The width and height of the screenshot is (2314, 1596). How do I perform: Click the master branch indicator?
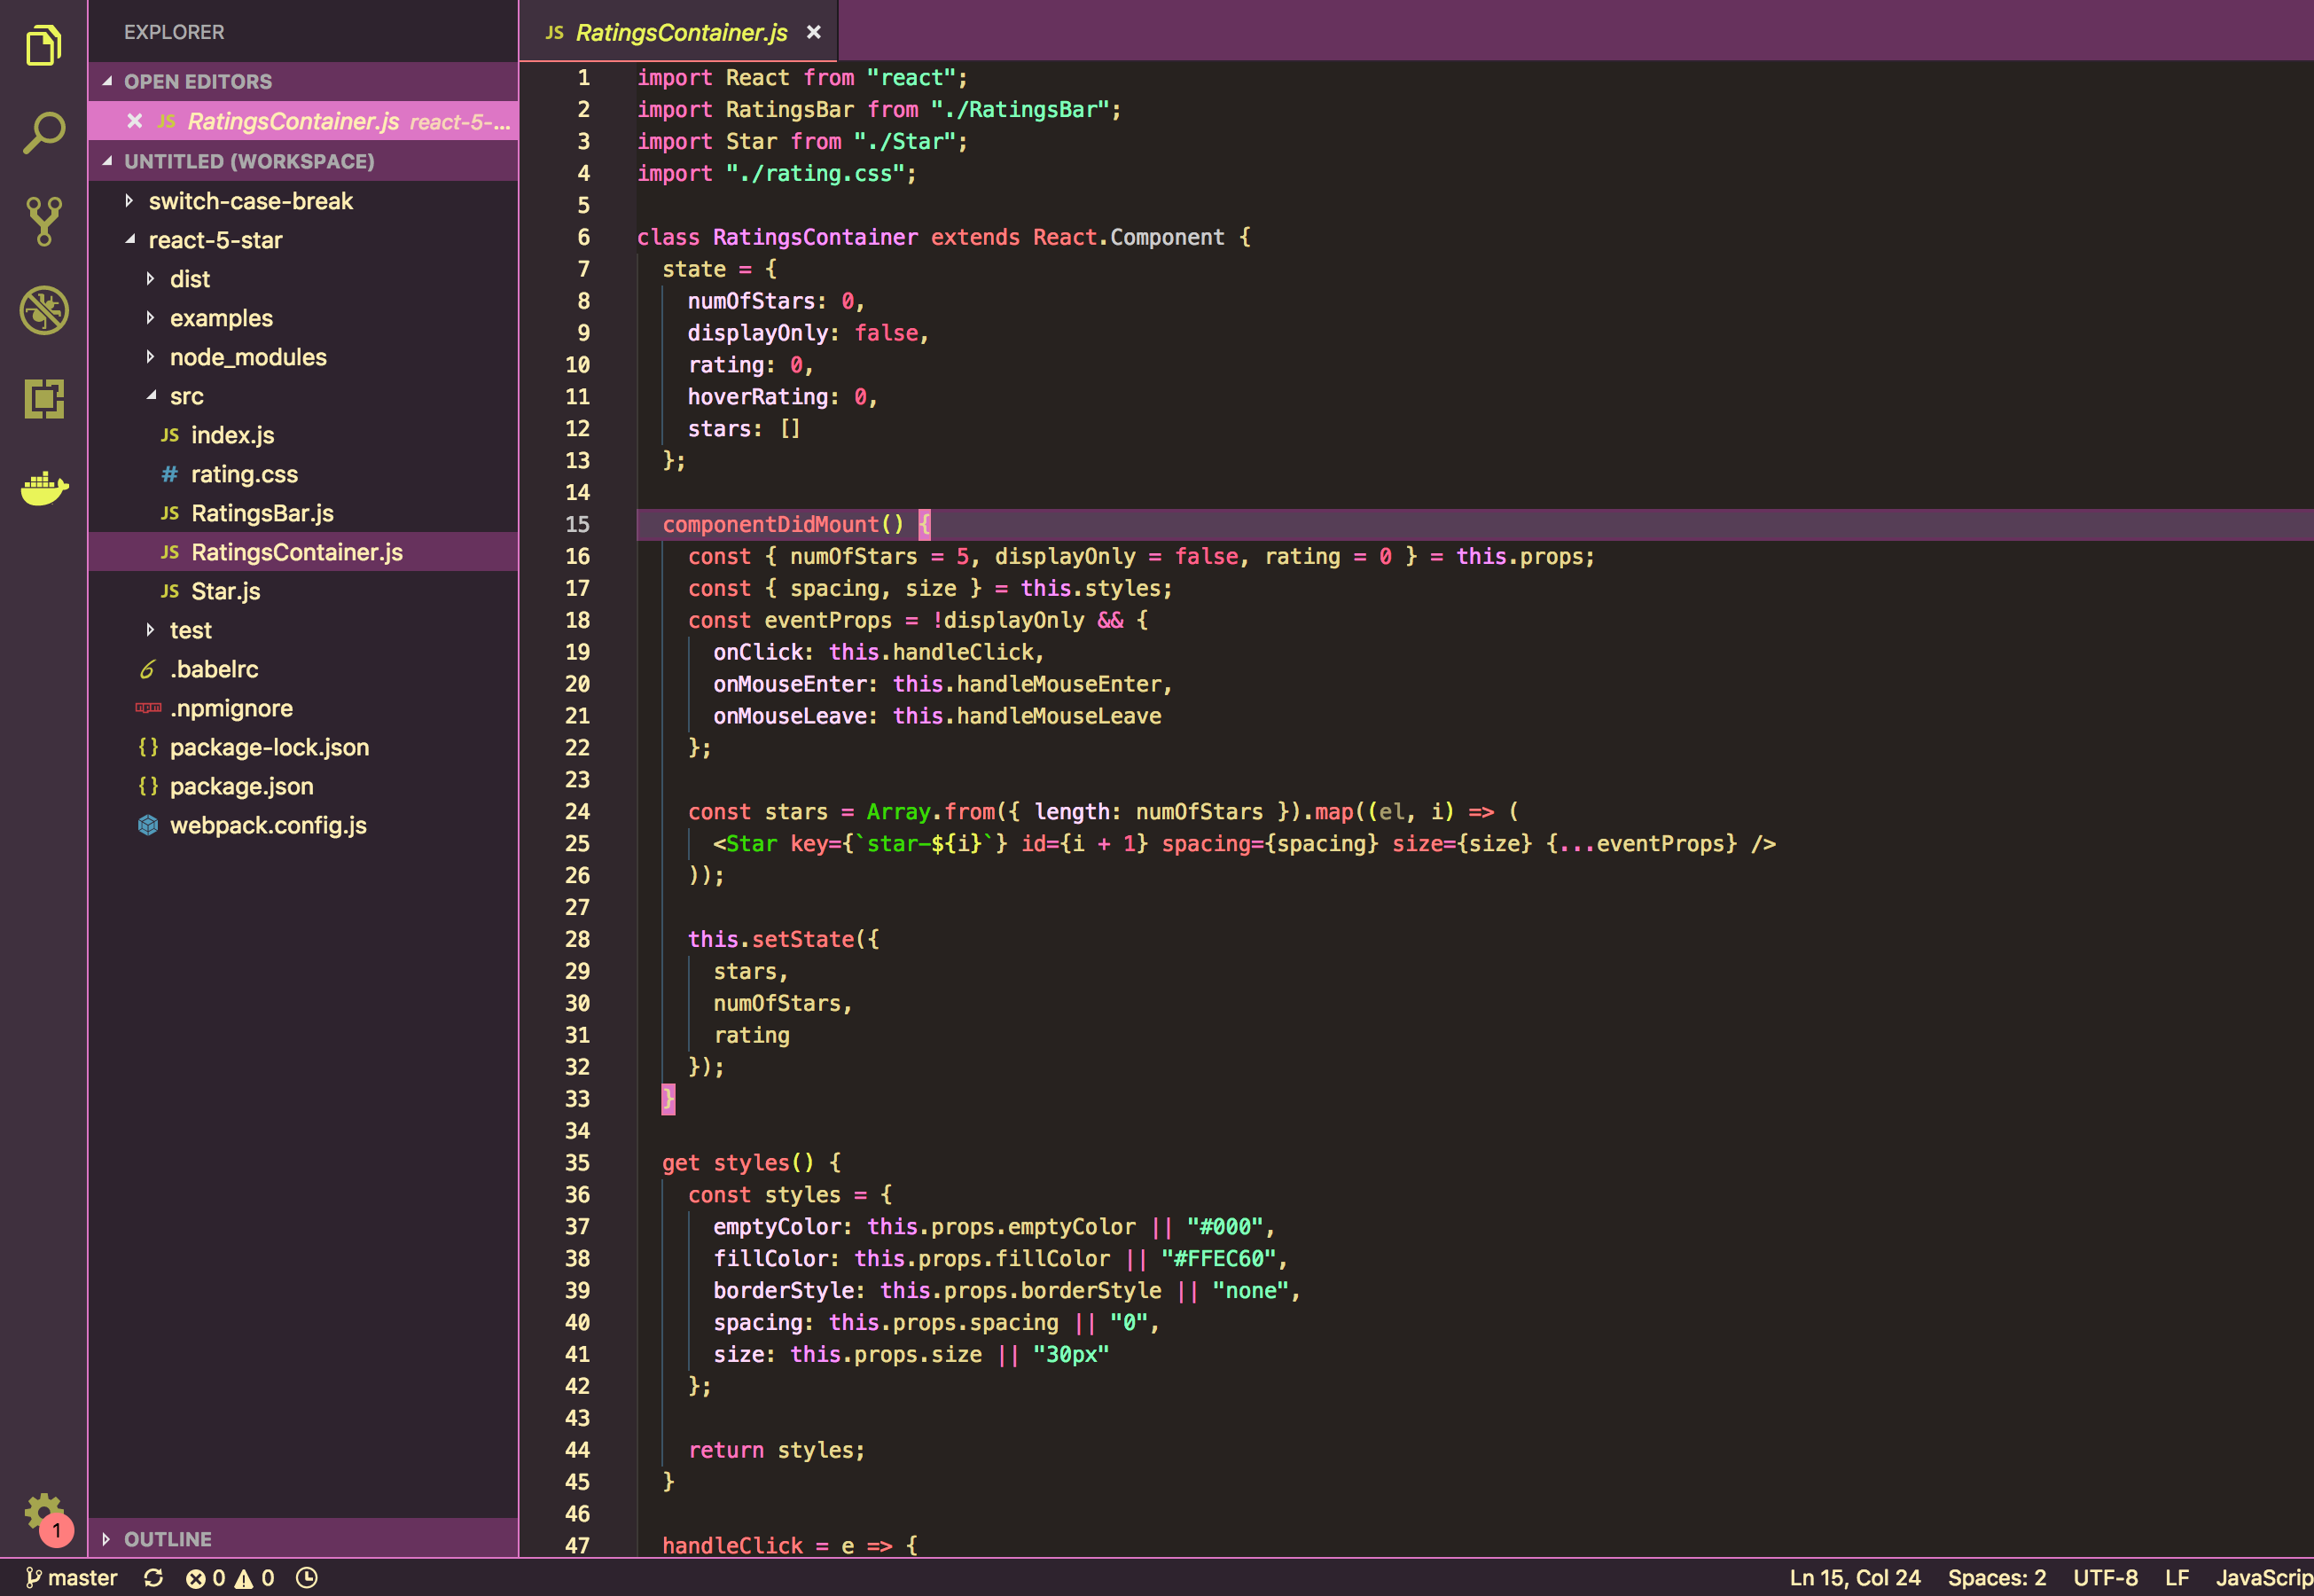pos(71,1577)
